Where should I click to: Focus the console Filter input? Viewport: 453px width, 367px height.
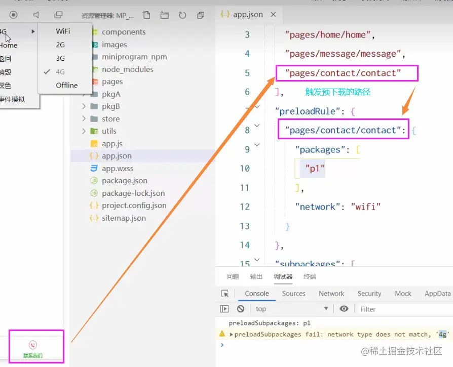click(x=404, y=309)
